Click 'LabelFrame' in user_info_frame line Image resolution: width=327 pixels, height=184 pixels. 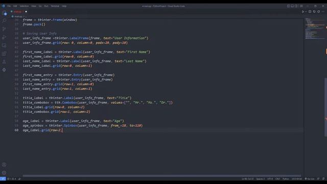[79, 38]
